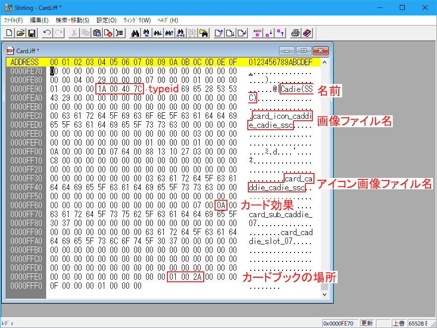Create a new file with the toolbar icon
Viewport: 437px width, 328px height.
coord(9,33)
